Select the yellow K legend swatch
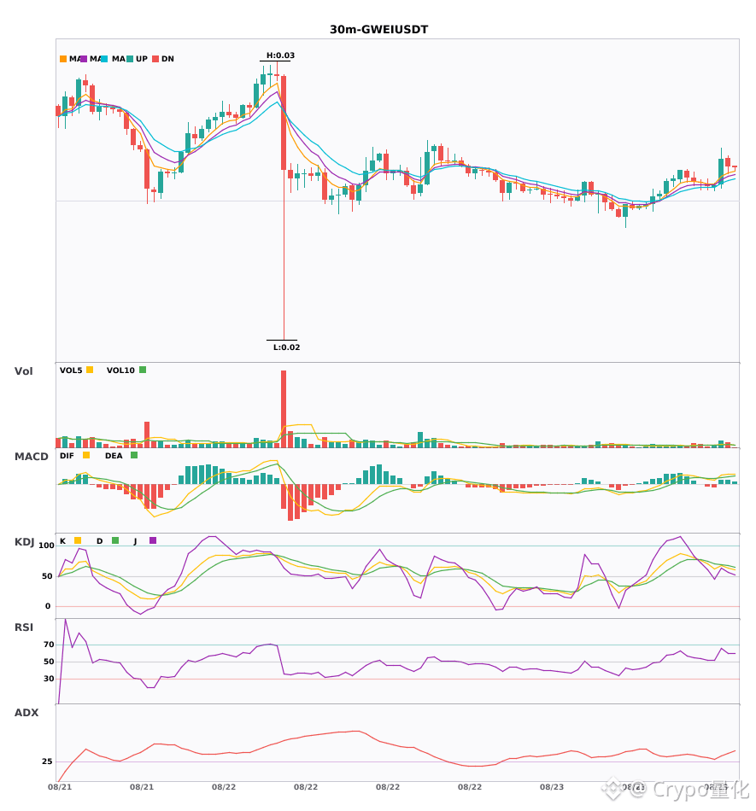The height and width of the screenshot is (811, 756). (78, 540)
